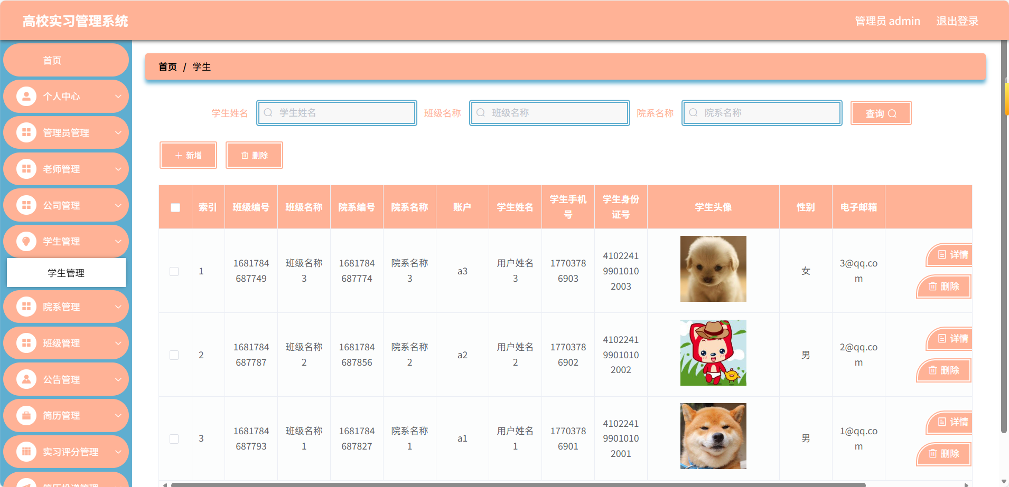
Task: Click 管理员 admin account label
Action: click(x=887, y=21)
